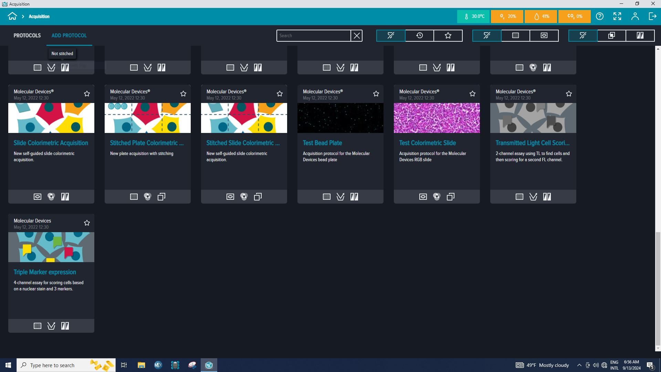Click the Triple Marker expression thumbnail image
The width and height of the screenshot is (661, 372).
[x=51, y=247]
